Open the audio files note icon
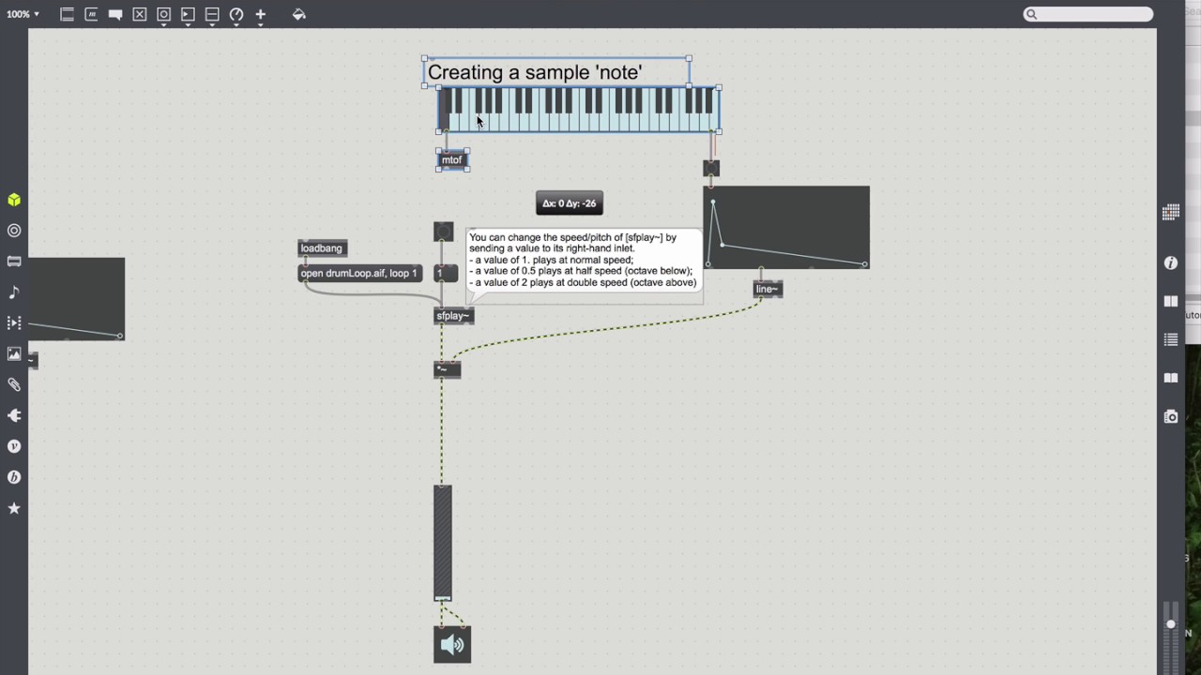Image resolution: width=1201 pixels, height=675 pixels. coord(14,292)
